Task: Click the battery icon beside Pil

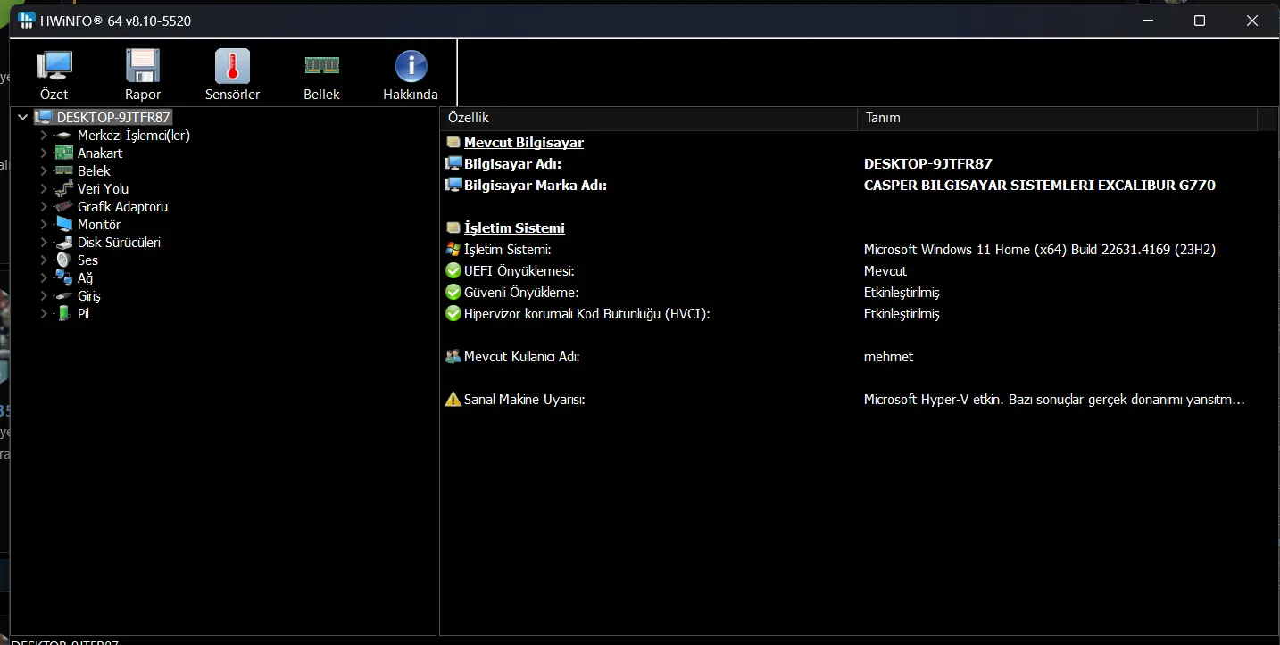Action: (63, 314)
